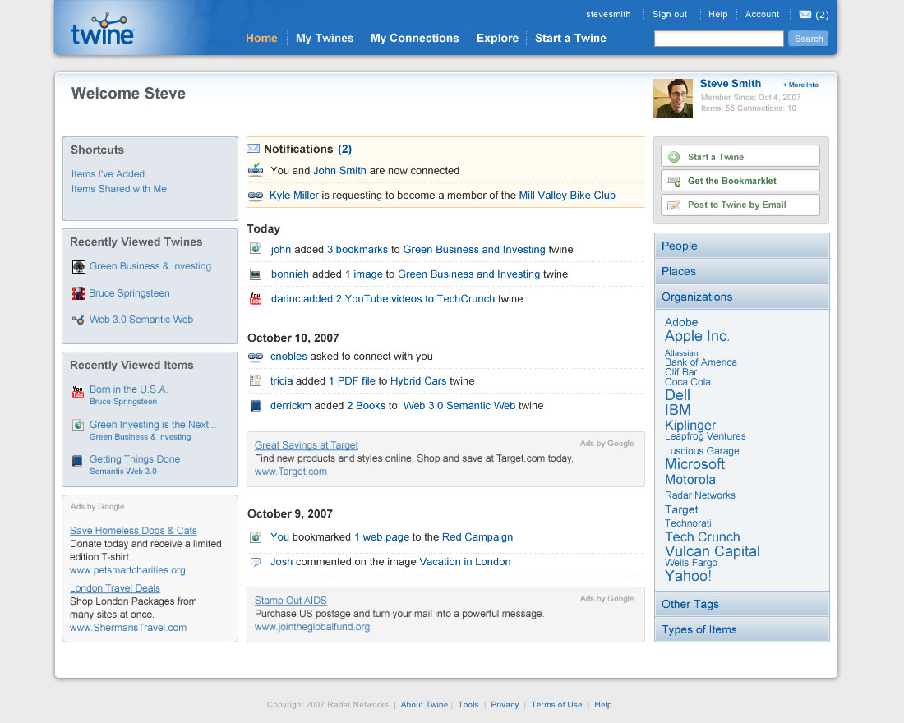This screenshot has height=723, width=904.
Task: Click connection icon beside Kyle Miller request
Action: pyautogui.click(x=256, y=196)
